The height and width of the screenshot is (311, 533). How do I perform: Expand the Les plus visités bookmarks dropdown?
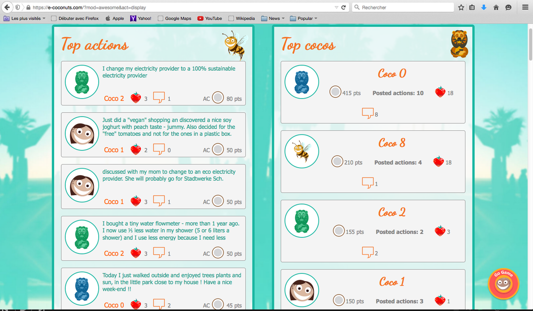click(x=25, y=18)
